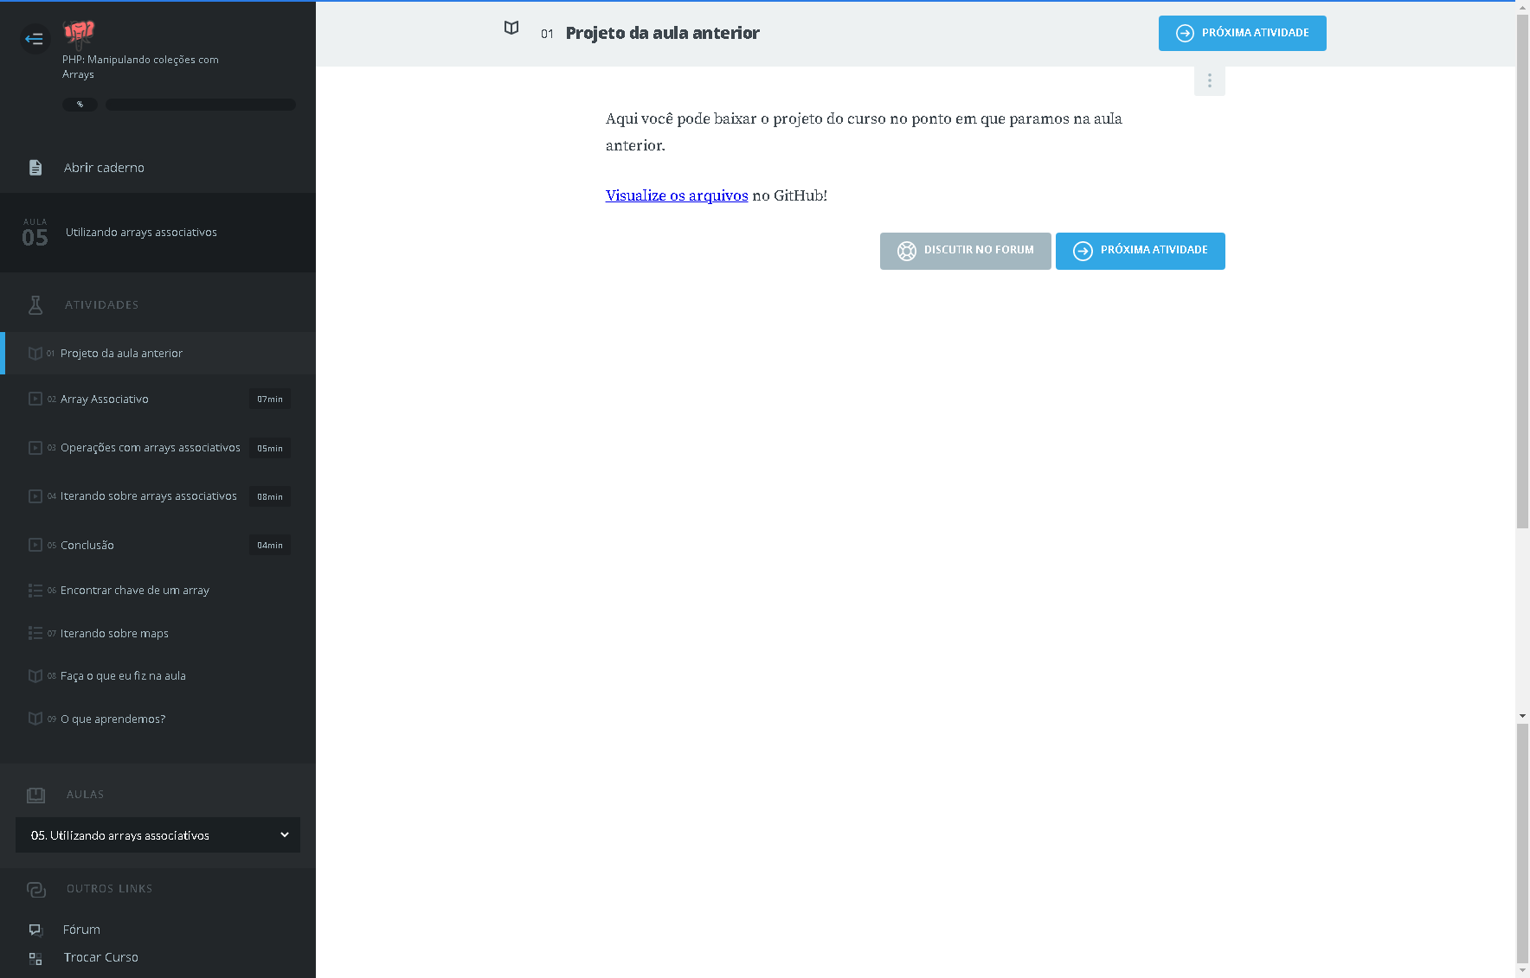Screen dimensions: 1530x978
Task: Go to Iterando sobre arrays associativos
Action: [x=148, y=496]
